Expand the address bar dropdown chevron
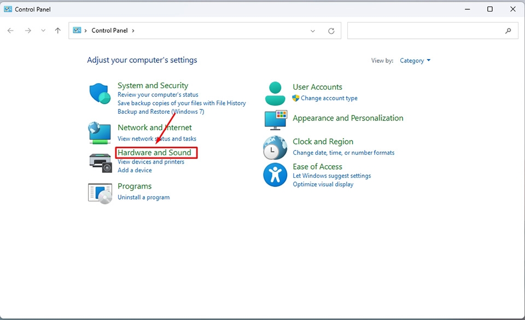Viewport: 525px width, 320px height. [313, 31]
